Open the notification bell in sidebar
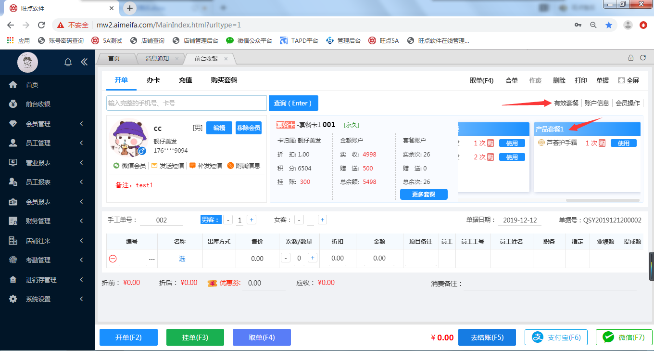654x351 pixels. (68, 62)
